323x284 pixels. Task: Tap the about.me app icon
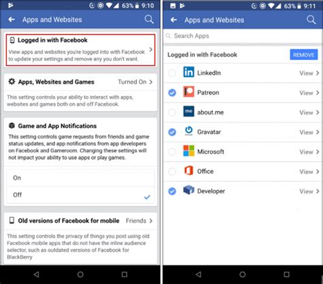tap(189, 111)
